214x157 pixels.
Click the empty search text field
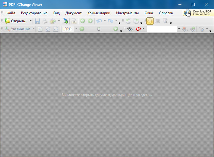coord(162,29)
